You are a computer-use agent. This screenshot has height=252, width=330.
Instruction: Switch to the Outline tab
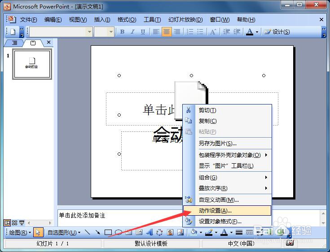coord(14,43)
